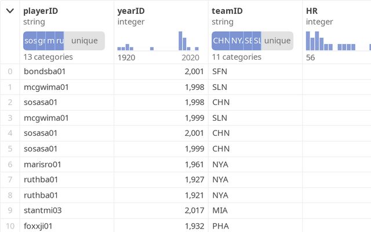Click the PHA team cell
371x232 pixels.
tap(220, 226)
